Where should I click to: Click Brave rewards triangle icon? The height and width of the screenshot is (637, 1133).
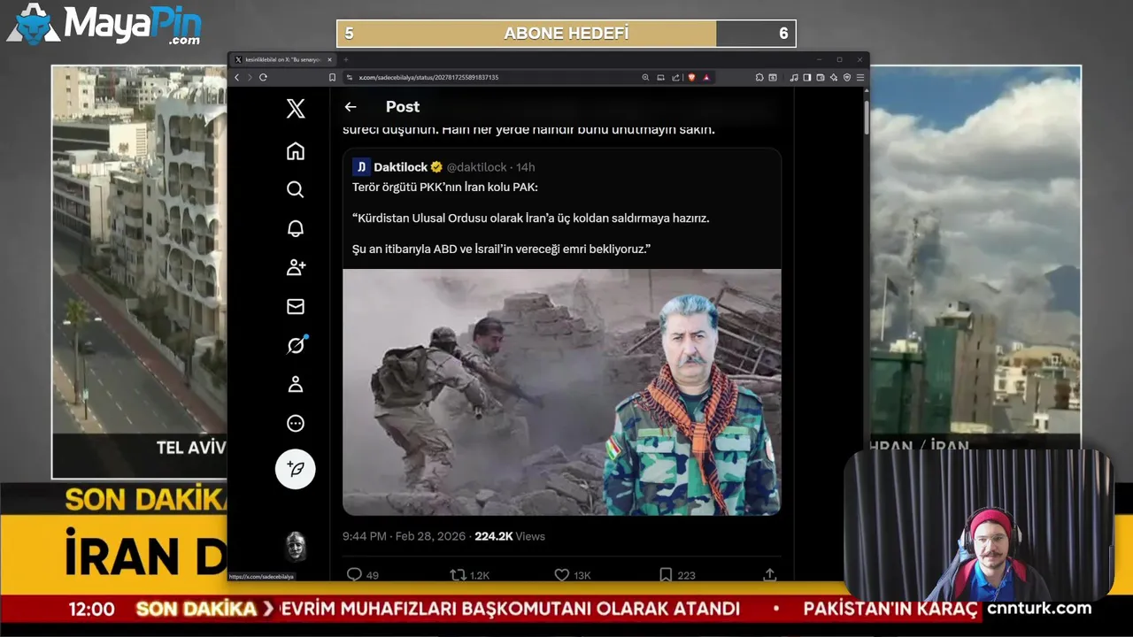[x=706, y=78]
